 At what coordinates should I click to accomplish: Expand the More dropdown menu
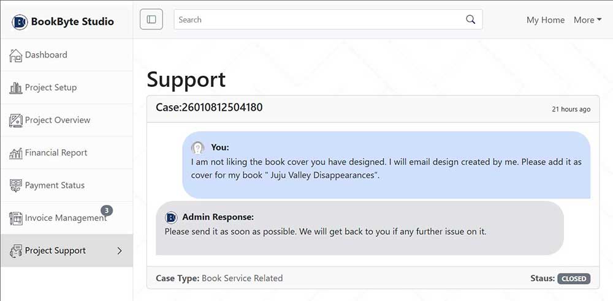(587, 20)
